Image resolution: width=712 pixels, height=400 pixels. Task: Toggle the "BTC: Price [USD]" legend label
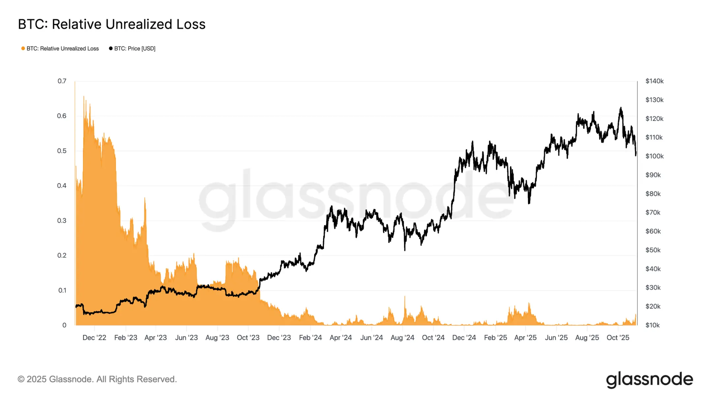[x=135, y=48]
